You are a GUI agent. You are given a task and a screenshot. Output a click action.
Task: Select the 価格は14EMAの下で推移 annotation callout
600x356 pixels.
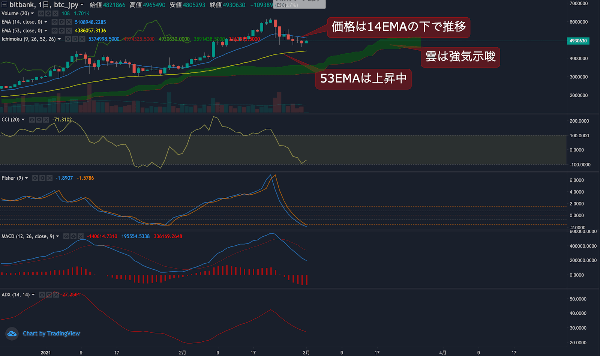click(398, 27)
